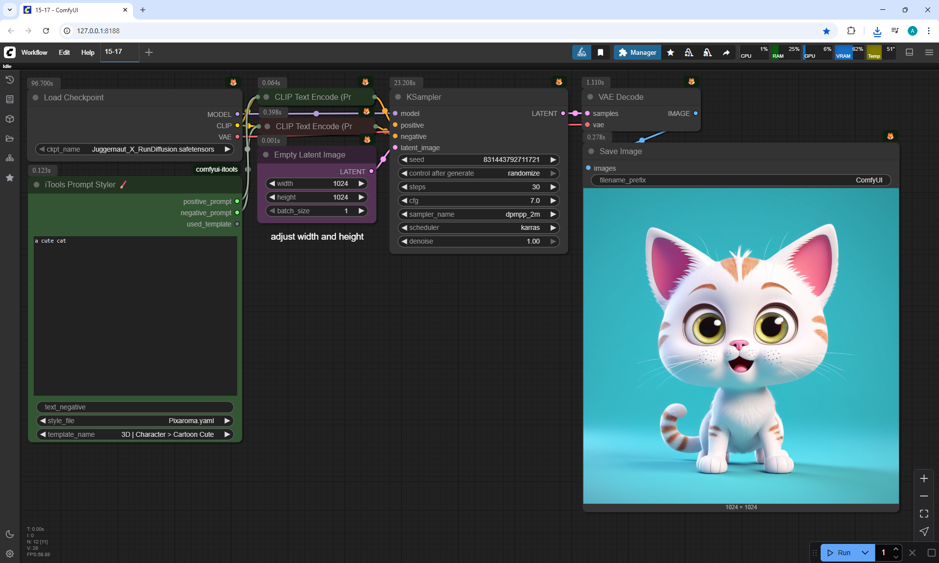The image size is (939, 563).
Task: Open settings gear in the sidebar
Action: [10, 554]
